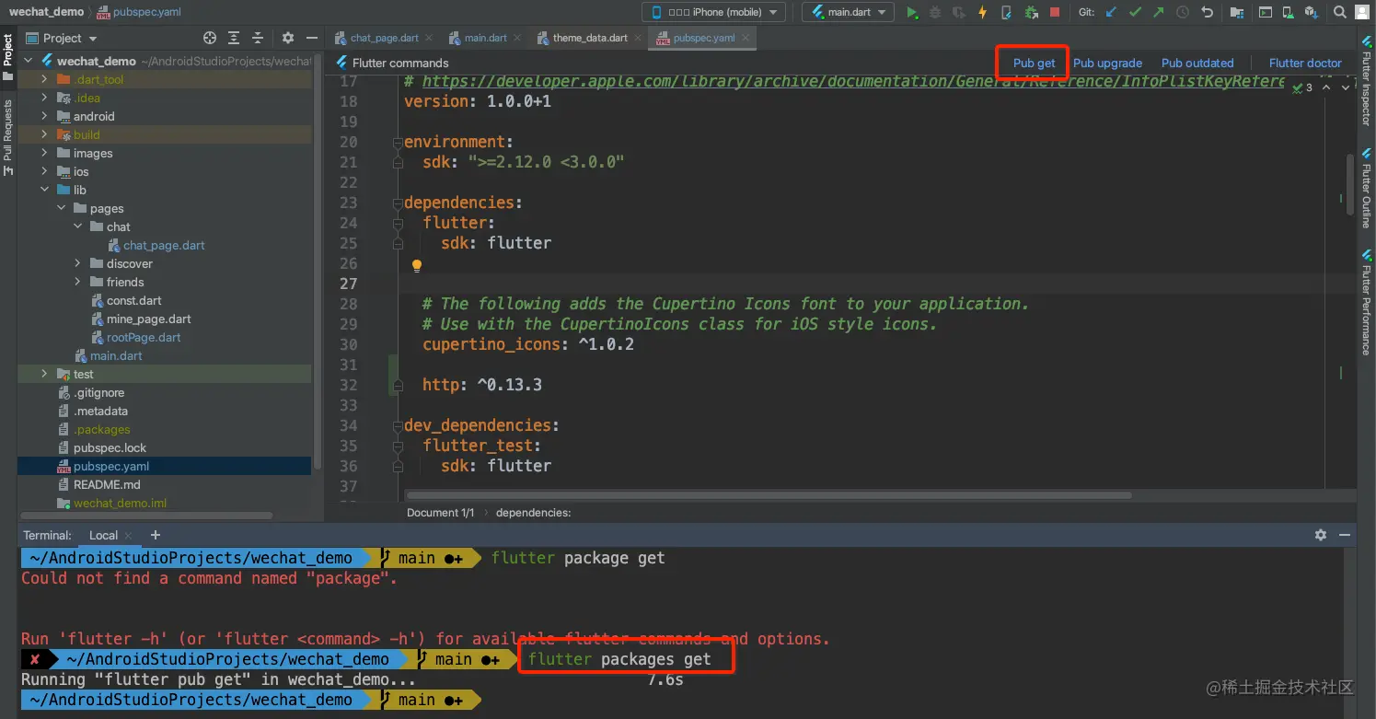Open the main.dart run configuration dropdown

coord(848,12)
